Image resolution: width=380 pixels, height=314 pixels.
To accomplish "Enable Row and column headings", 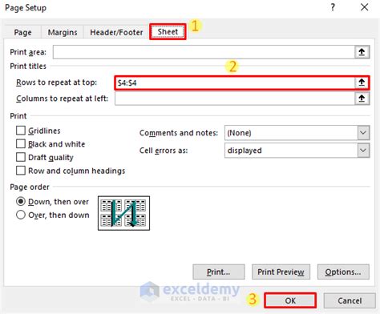I will [x=21, y=171].
